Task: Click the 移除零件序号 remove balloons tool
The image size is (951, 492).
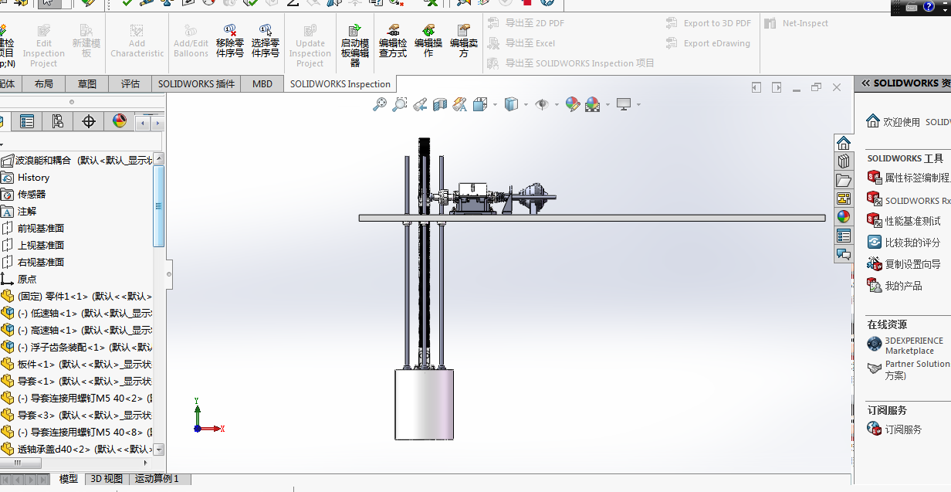Action: click(230, 40)
